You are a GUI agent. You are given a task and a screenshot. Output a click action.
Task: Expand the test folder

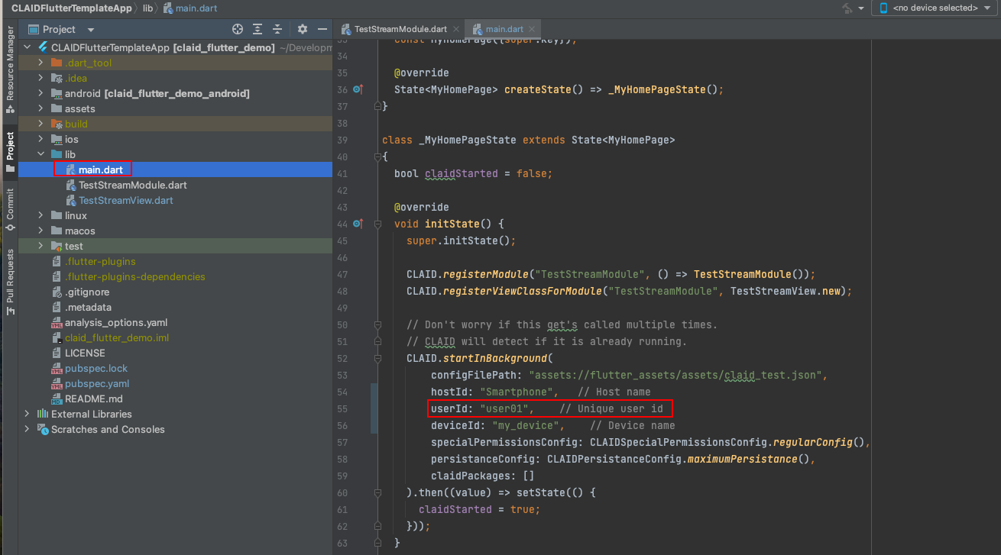coord(40,246)
